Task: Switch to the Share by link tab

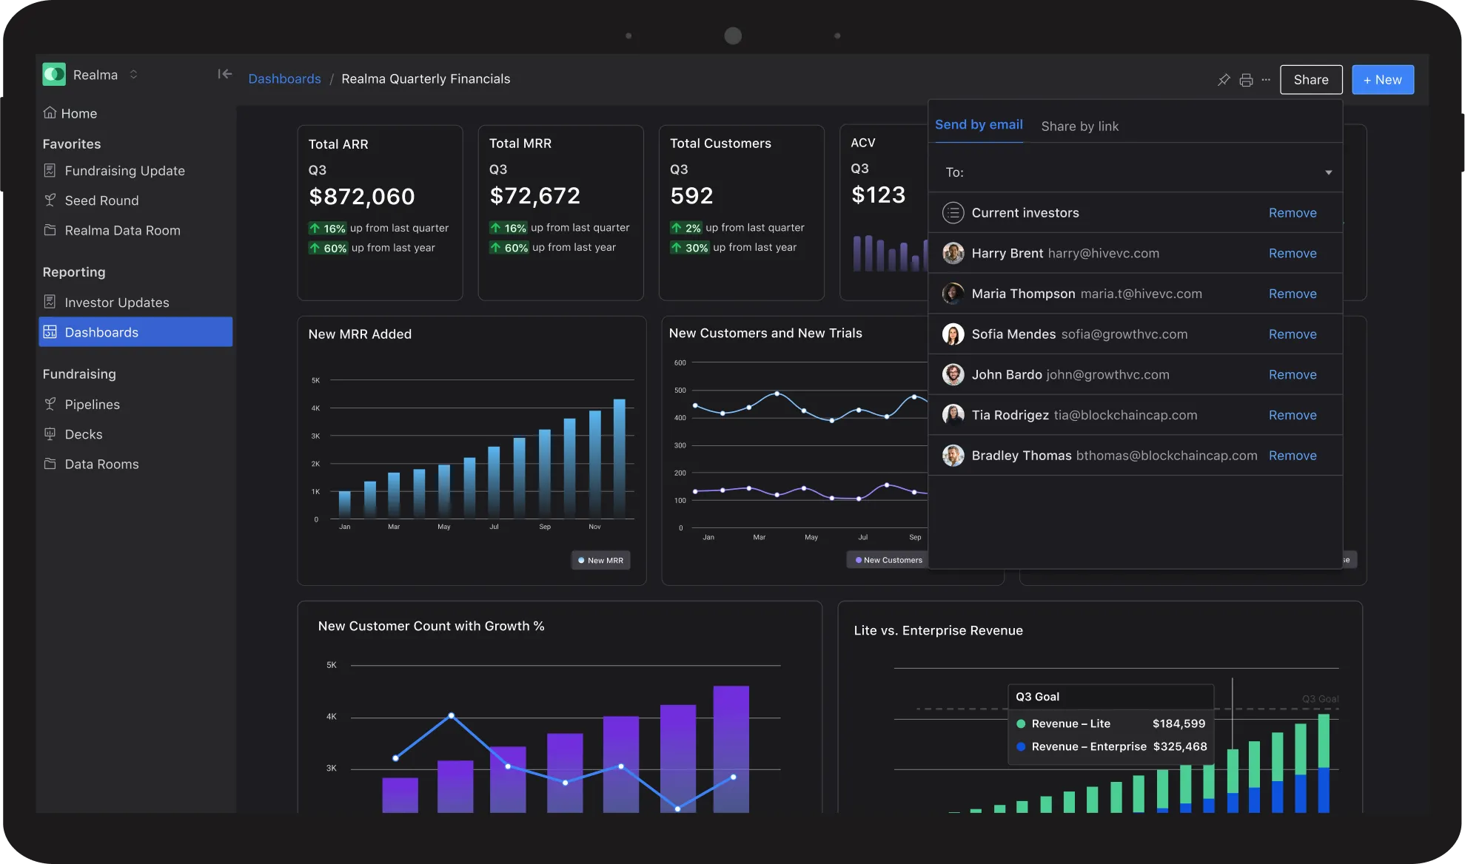Action: point(1079,126)
